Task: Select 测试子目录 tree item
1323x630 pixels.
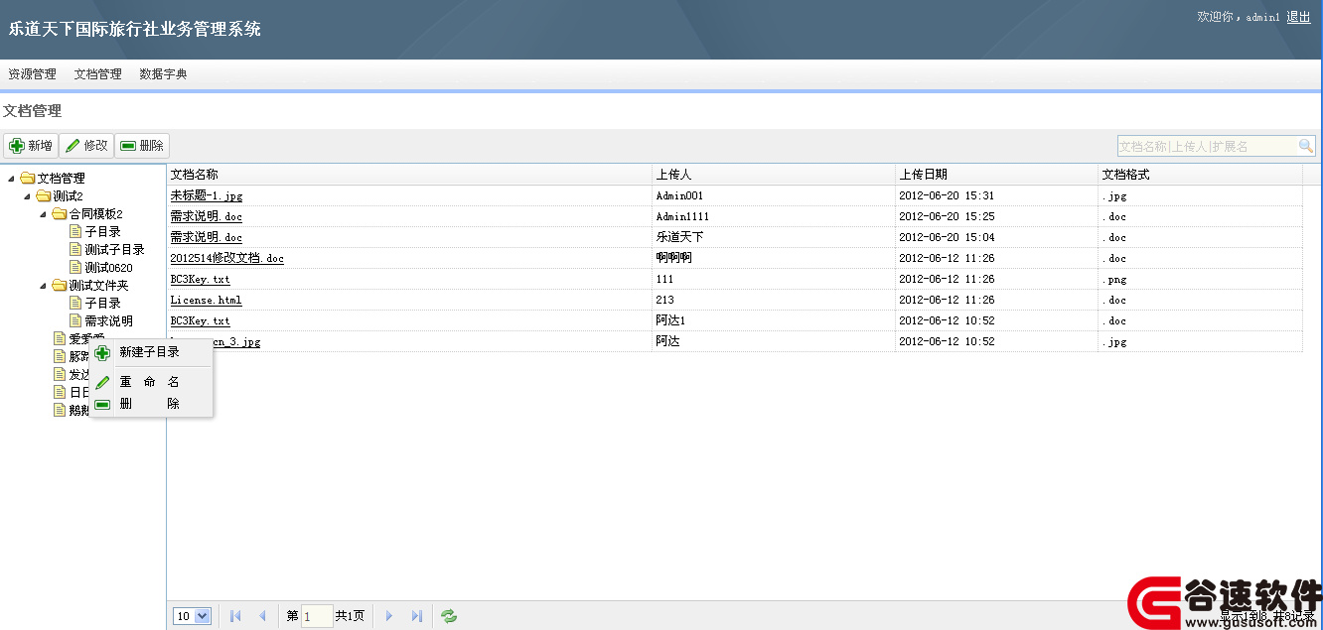Action: click(x=114, y=250)
